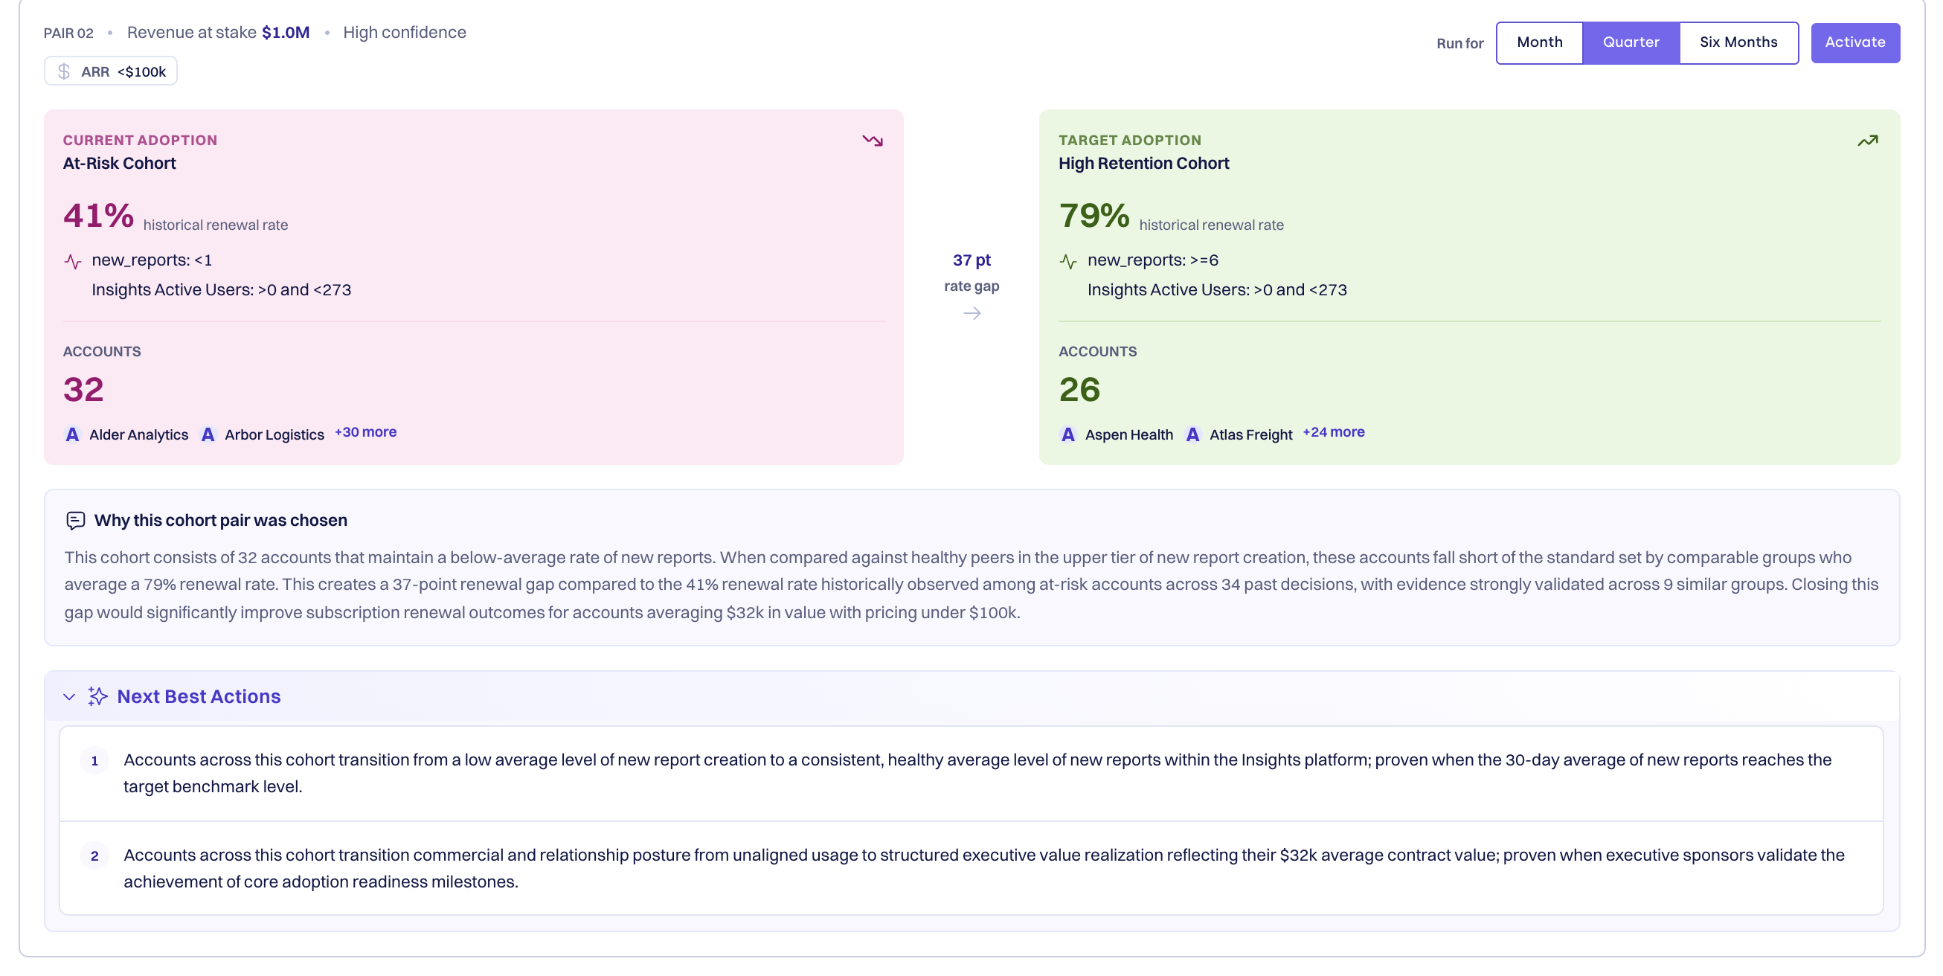Select the Six Months run duration
The image size is (1943, 976).
click(1738, 42)
